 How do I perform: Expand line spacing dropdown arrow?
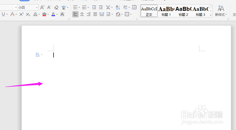[112, 15]
